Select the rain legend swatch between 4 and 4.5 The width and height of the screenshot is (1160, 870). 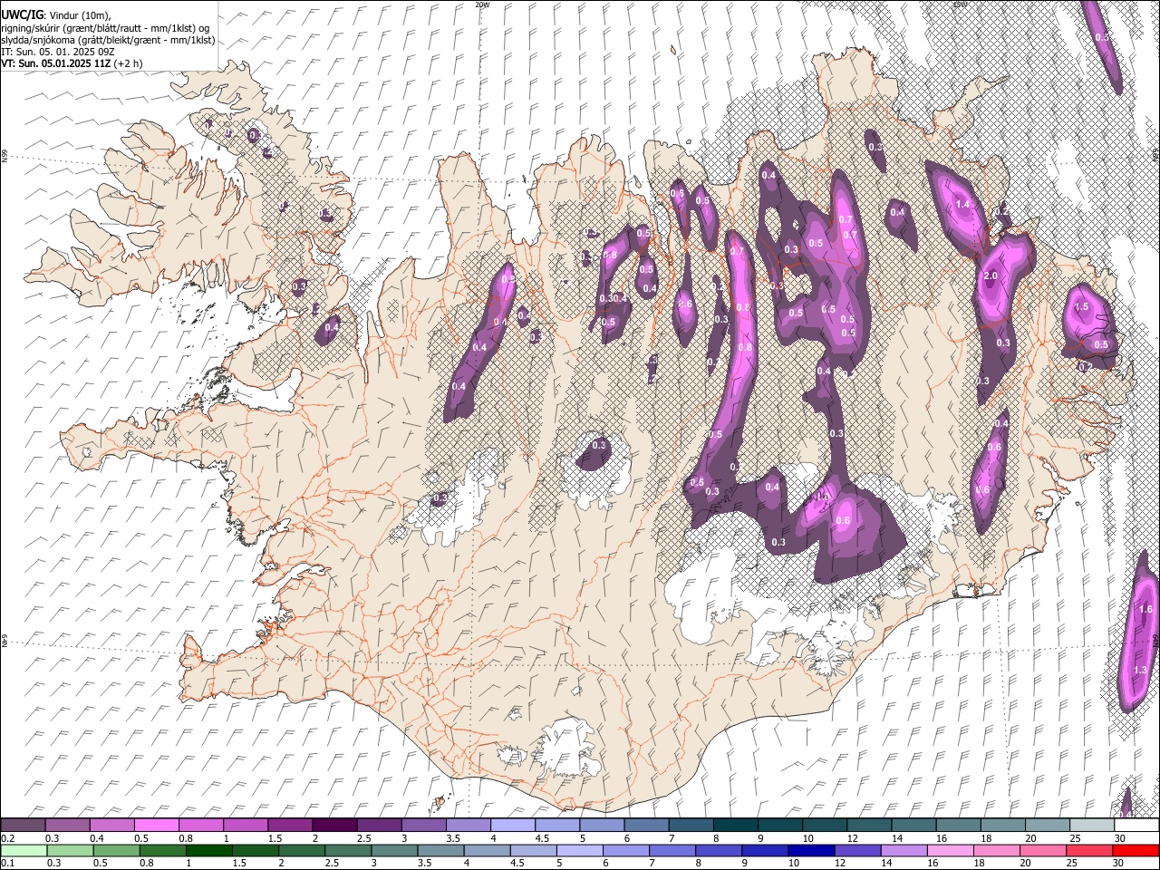coord(487,851)
